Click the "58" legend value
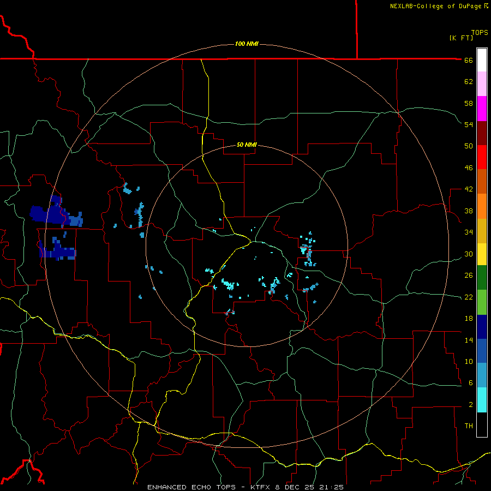 (469, 103)
